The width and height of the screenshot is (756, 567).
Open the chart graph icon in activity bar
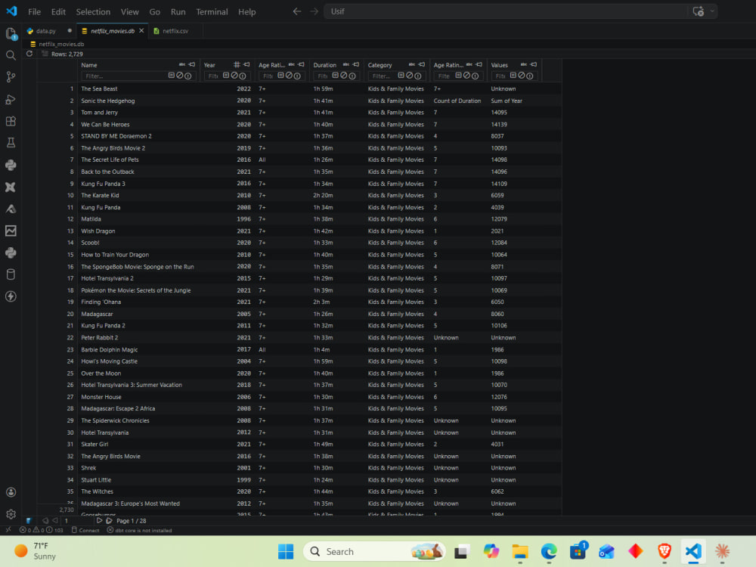pyautogui.click(x=11, y=231)
